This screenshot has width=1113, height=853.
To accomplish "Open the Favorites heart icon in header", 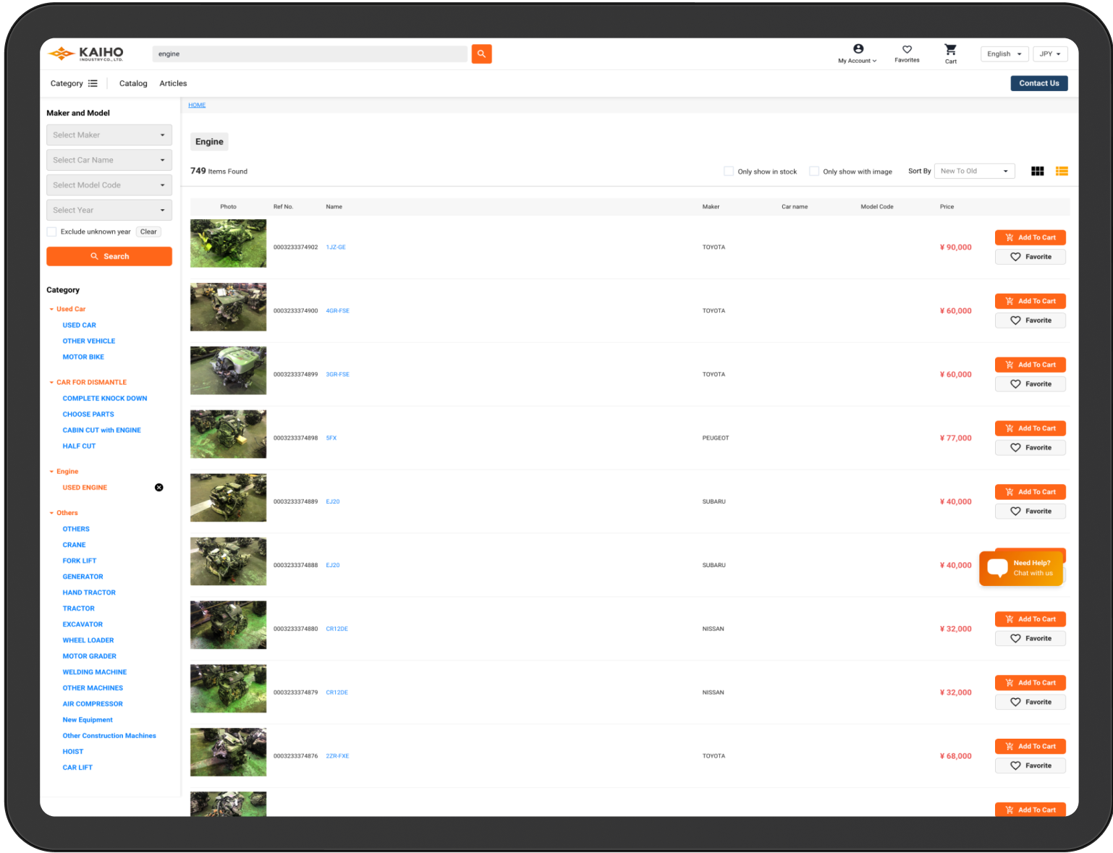I will [907, 50].
